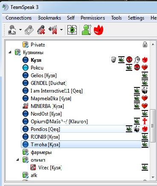Click the red heart badge on Pokcu
157x186 pixels.
(x=145, y=67)
